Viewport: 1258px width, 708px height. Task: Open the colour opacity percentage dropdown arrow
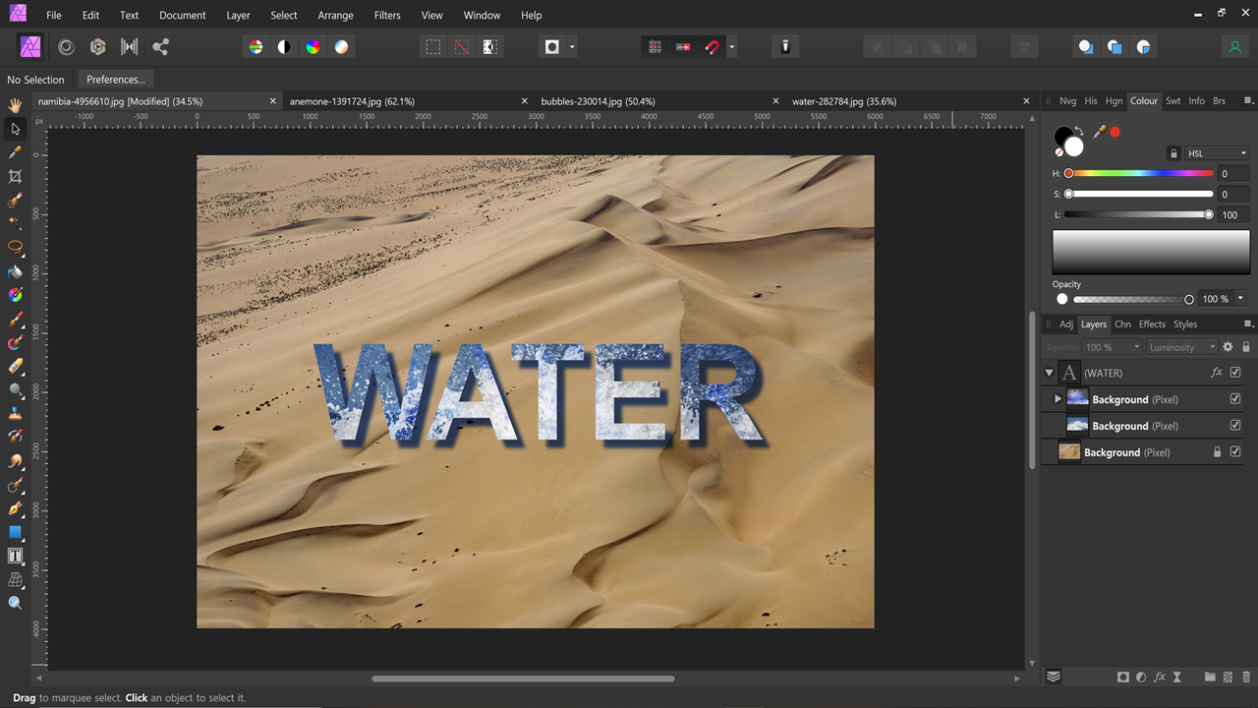[1241, 299]
